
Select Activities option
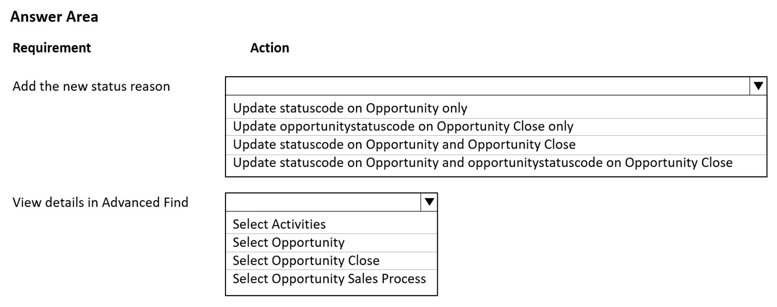pyautogui.click(x=331, y=224)
